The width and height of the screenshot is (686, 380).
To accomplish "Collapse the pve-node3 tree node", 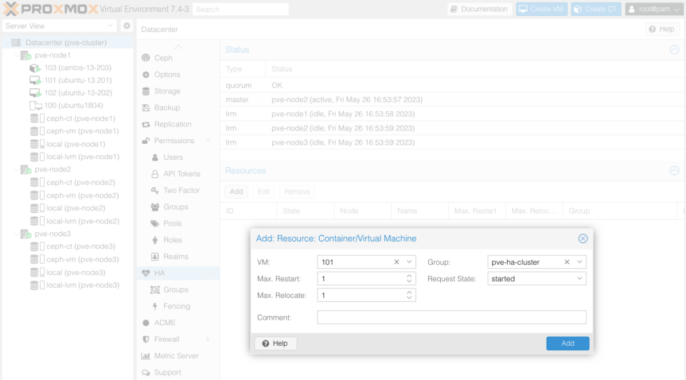I will coord(17,234).
